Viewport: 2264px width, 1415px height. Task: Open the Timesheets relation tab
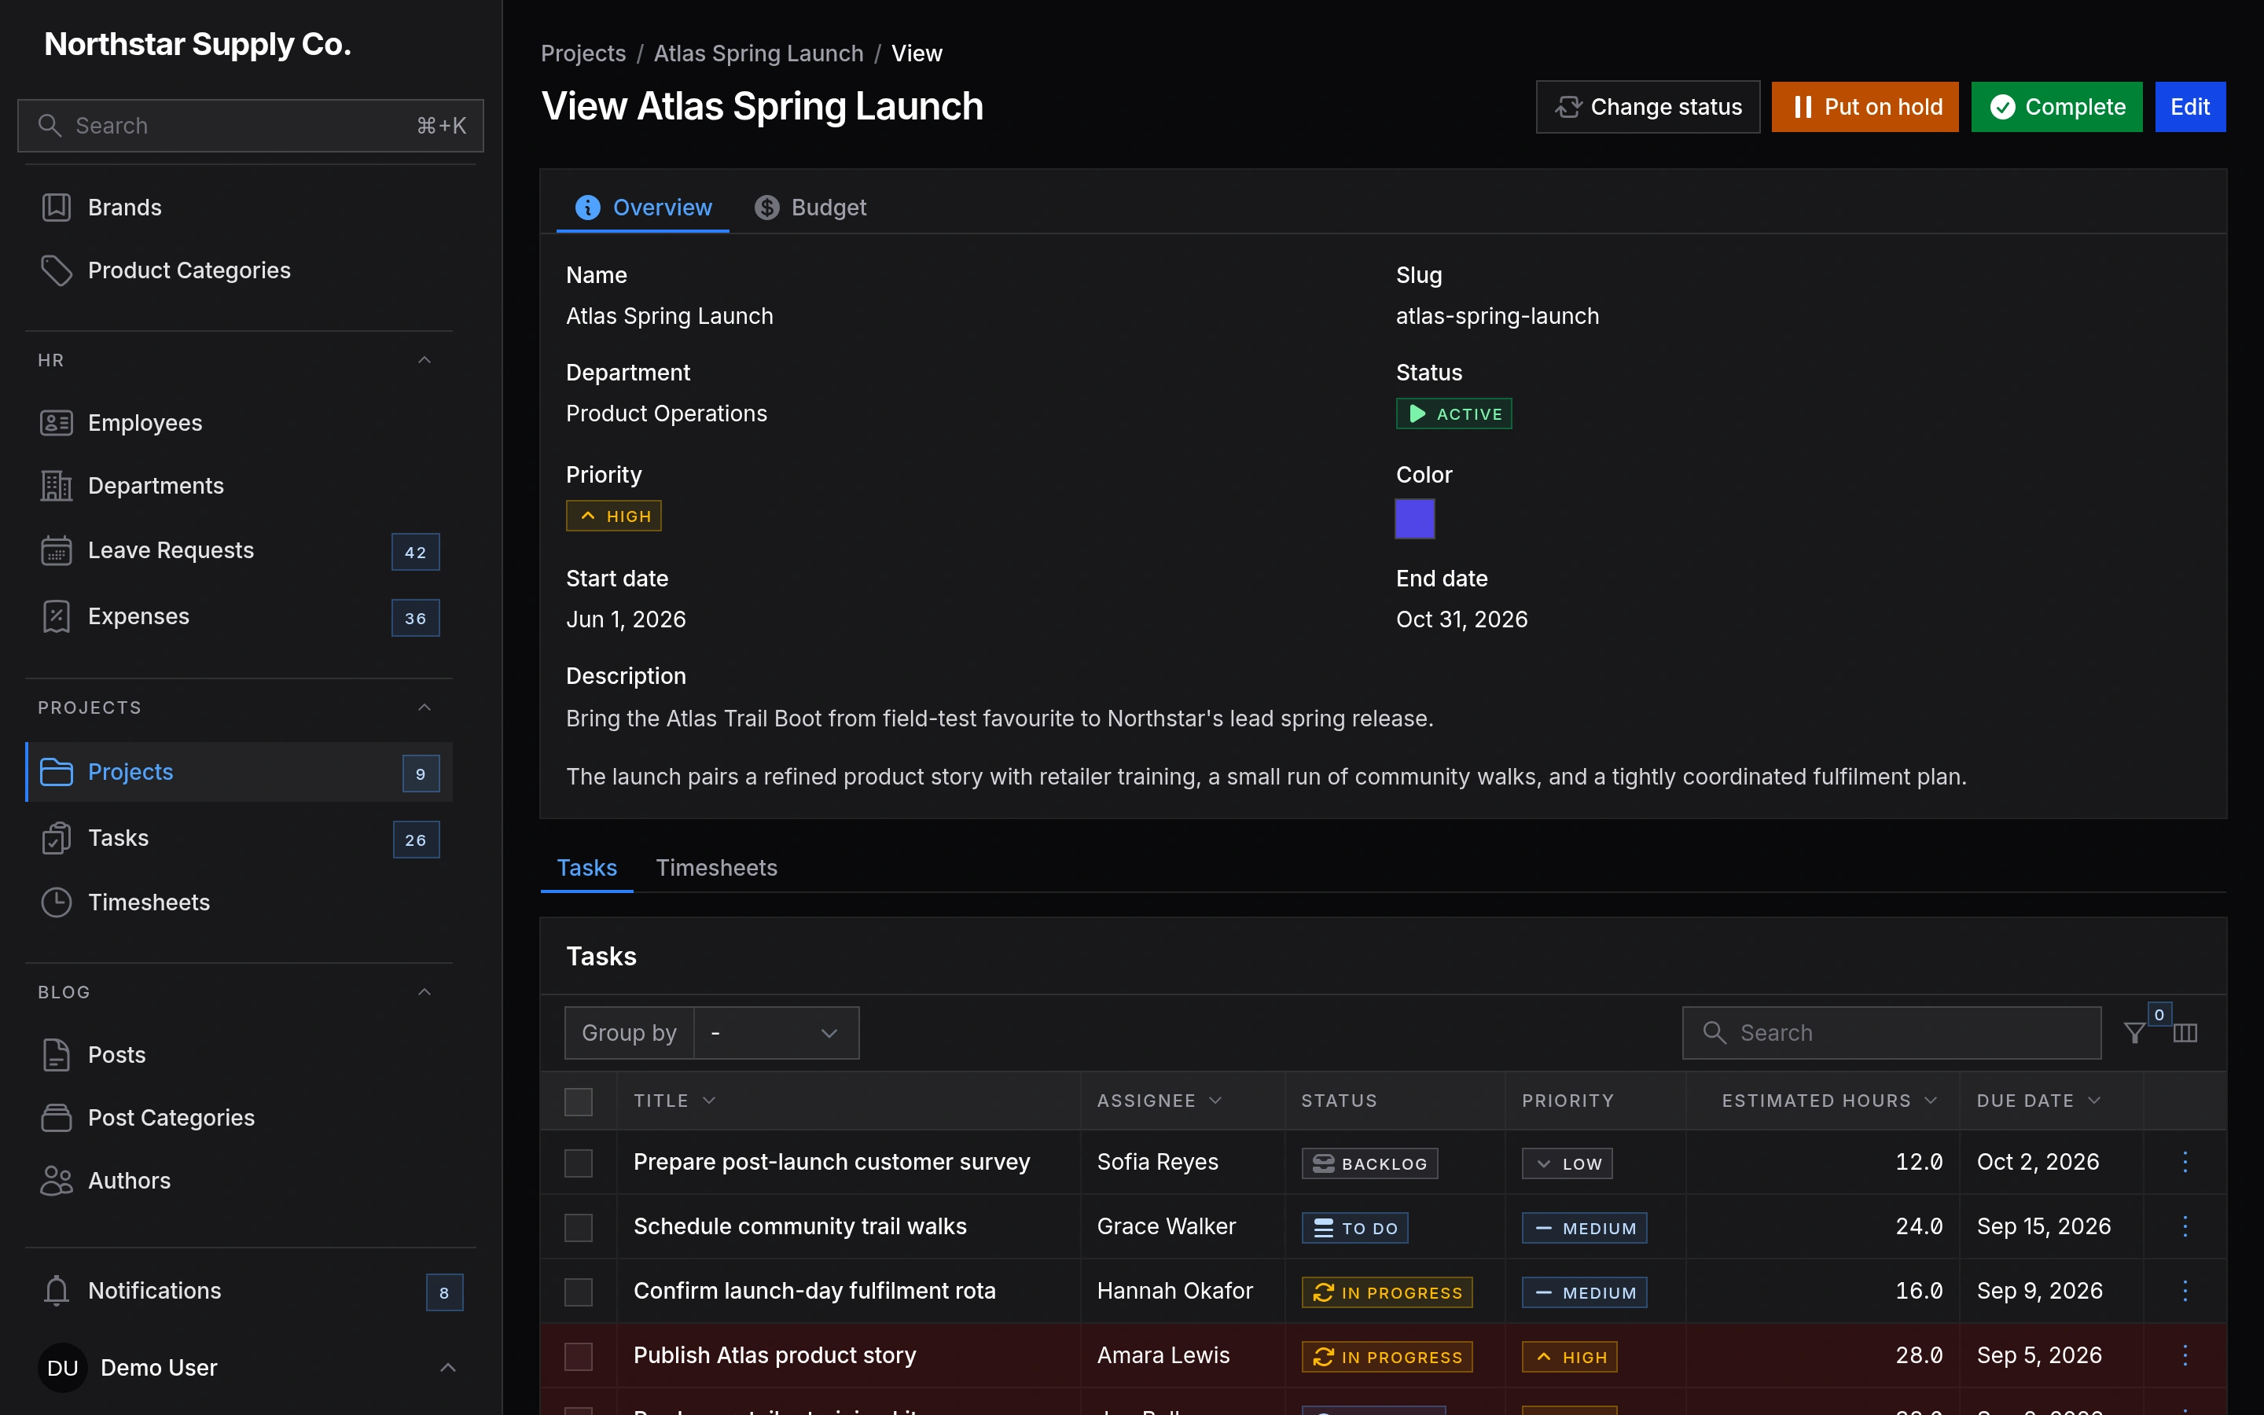tap(717, 868)
